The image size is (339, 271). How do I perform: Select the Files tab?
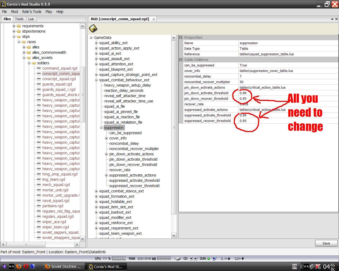(7, 19)
